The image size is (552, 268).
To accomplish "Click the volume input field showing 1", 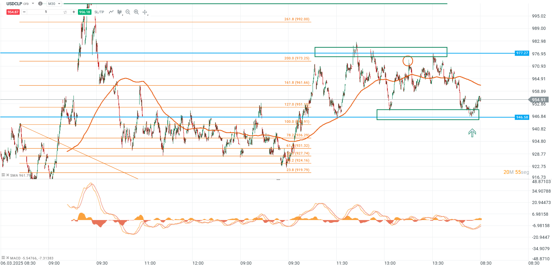I will (x=46, y=12).
